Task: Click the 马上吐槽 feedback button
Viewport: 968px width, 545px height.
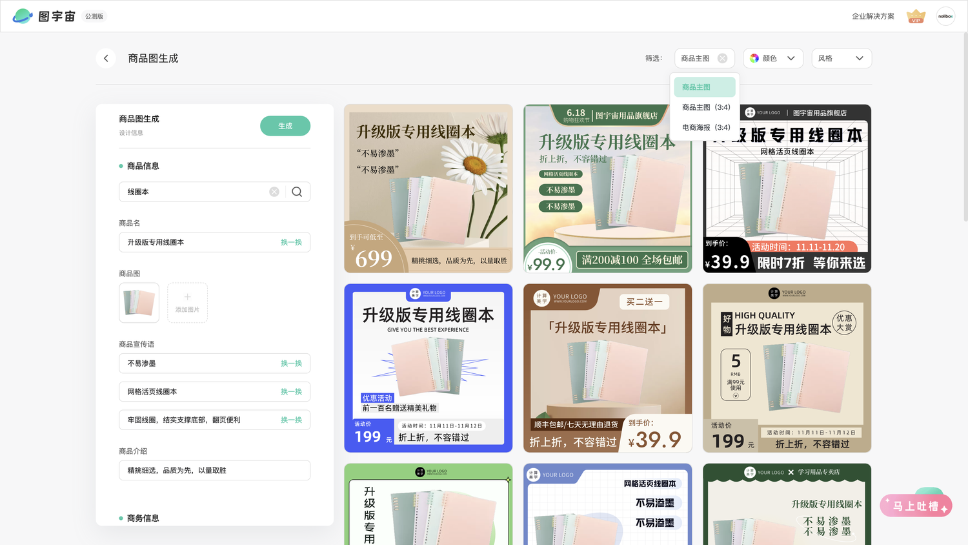Action: (916, 506)
